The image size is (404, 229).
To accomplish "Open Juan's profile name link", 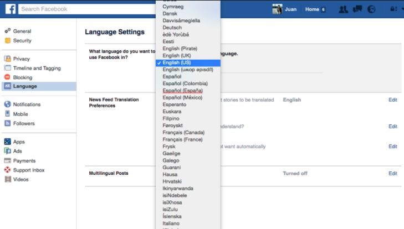I will [290, 9].
